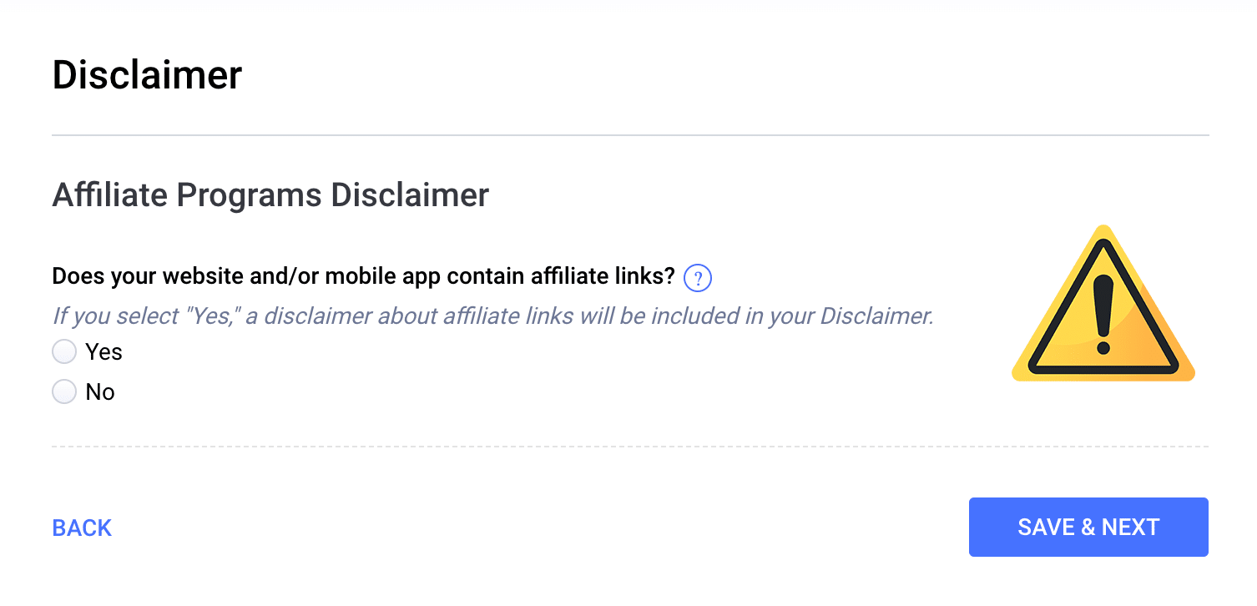Screen dimensions: 1257x606
Task: Click the word "NEXT" on blue button
Action: (x=1131, y=527)
